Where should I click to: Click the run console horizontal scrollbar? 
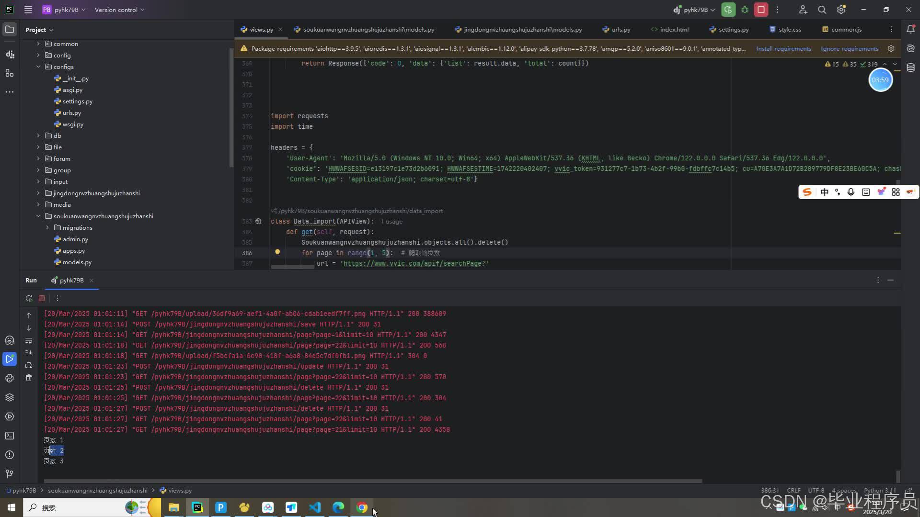point(373,481)
